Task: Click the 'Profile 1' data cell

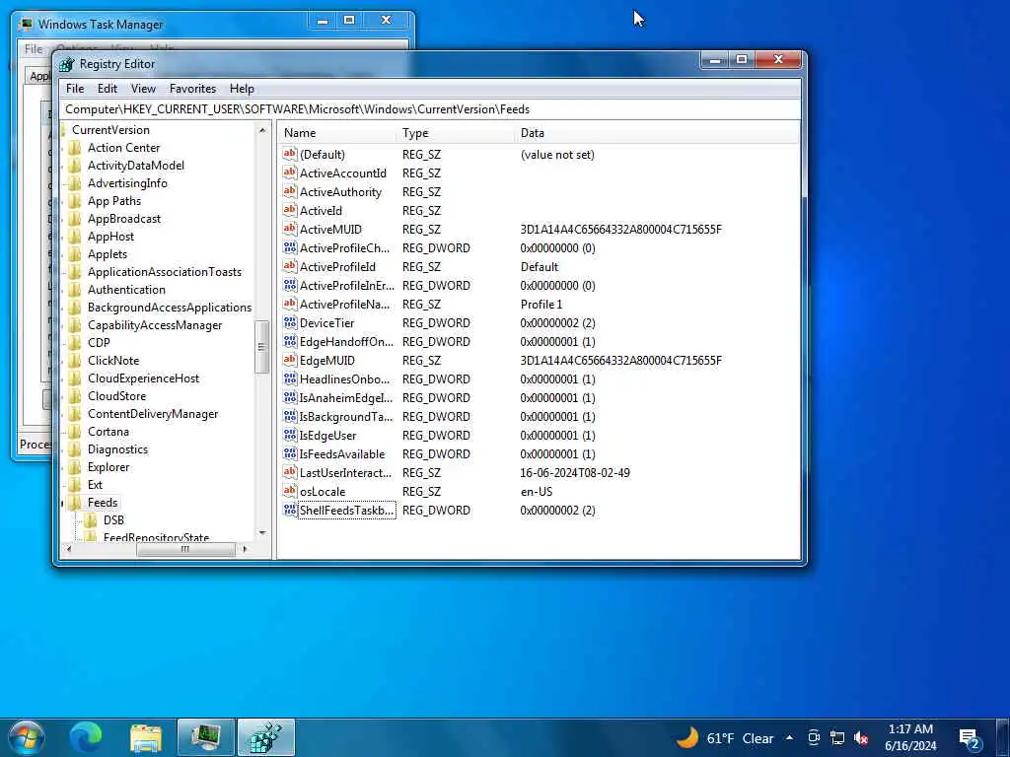Action: coord(541,305)
